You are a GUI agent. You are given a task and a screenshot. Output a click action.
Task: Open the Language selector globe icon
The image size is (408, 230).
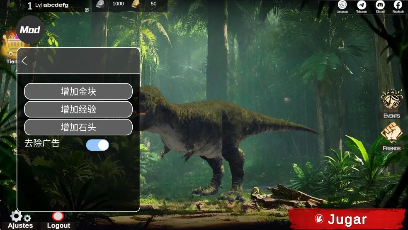click(342, 5)
